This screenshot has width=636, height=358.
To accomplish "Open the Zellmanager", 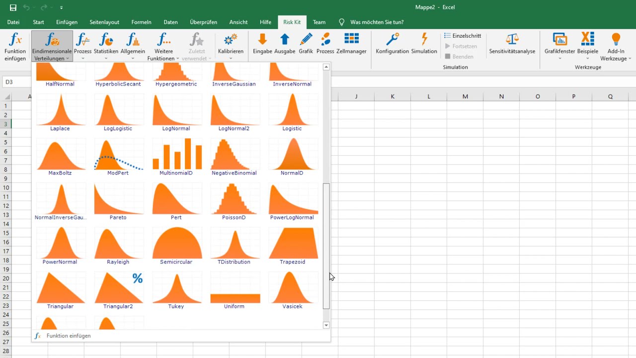I will [x=351, y=44].
